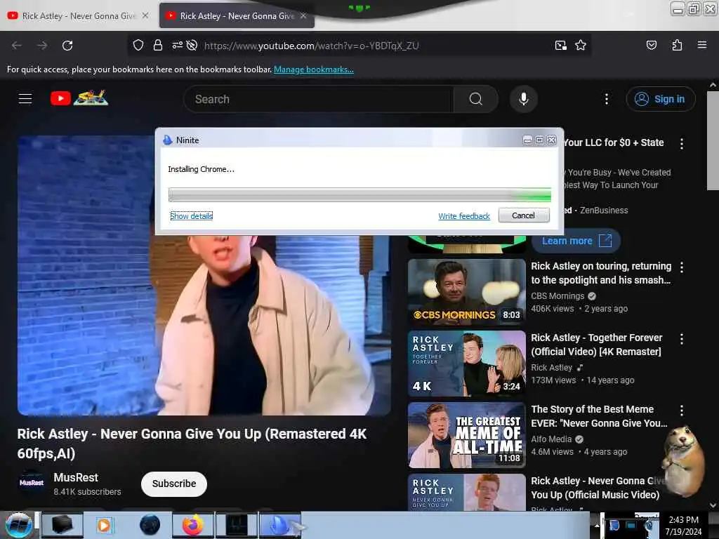Open options for Together Forever video
Image resolution: width=719 pixels, height=539 pixels.
coord(681,339)
